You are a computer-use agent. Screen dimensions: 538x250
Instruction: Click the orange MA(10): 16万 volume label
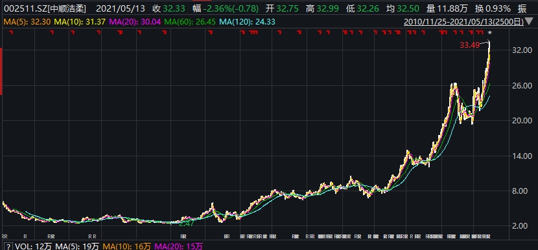point(127,246)
